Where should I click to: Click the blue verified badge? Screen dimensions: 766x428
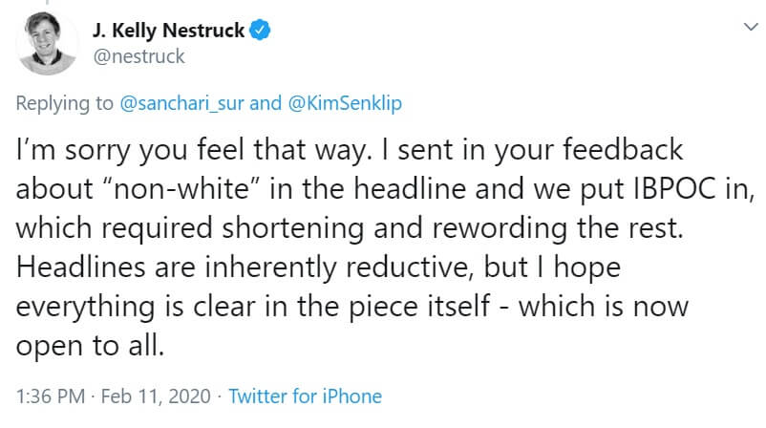(260, 30)
